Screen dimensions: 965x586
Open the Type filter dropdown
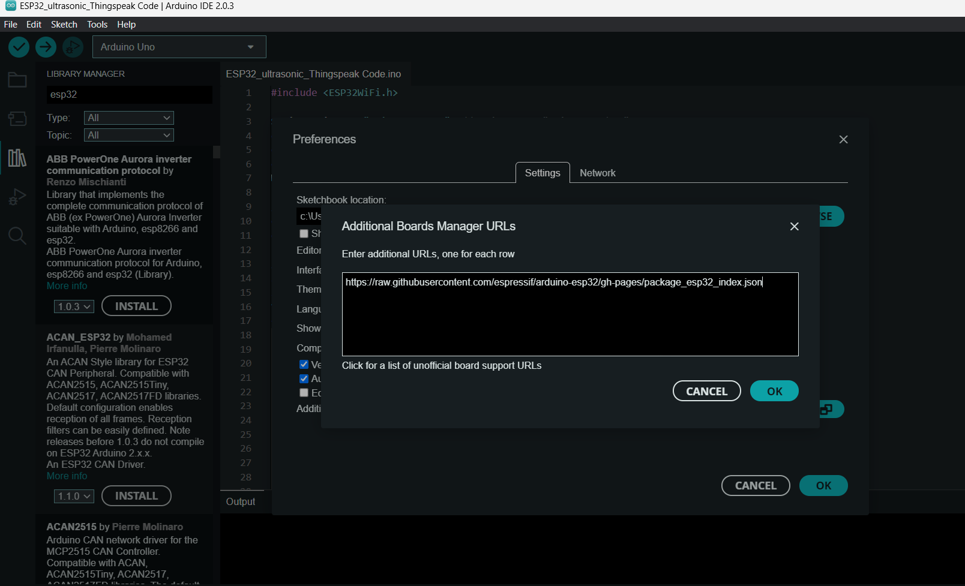coord(128,118)
